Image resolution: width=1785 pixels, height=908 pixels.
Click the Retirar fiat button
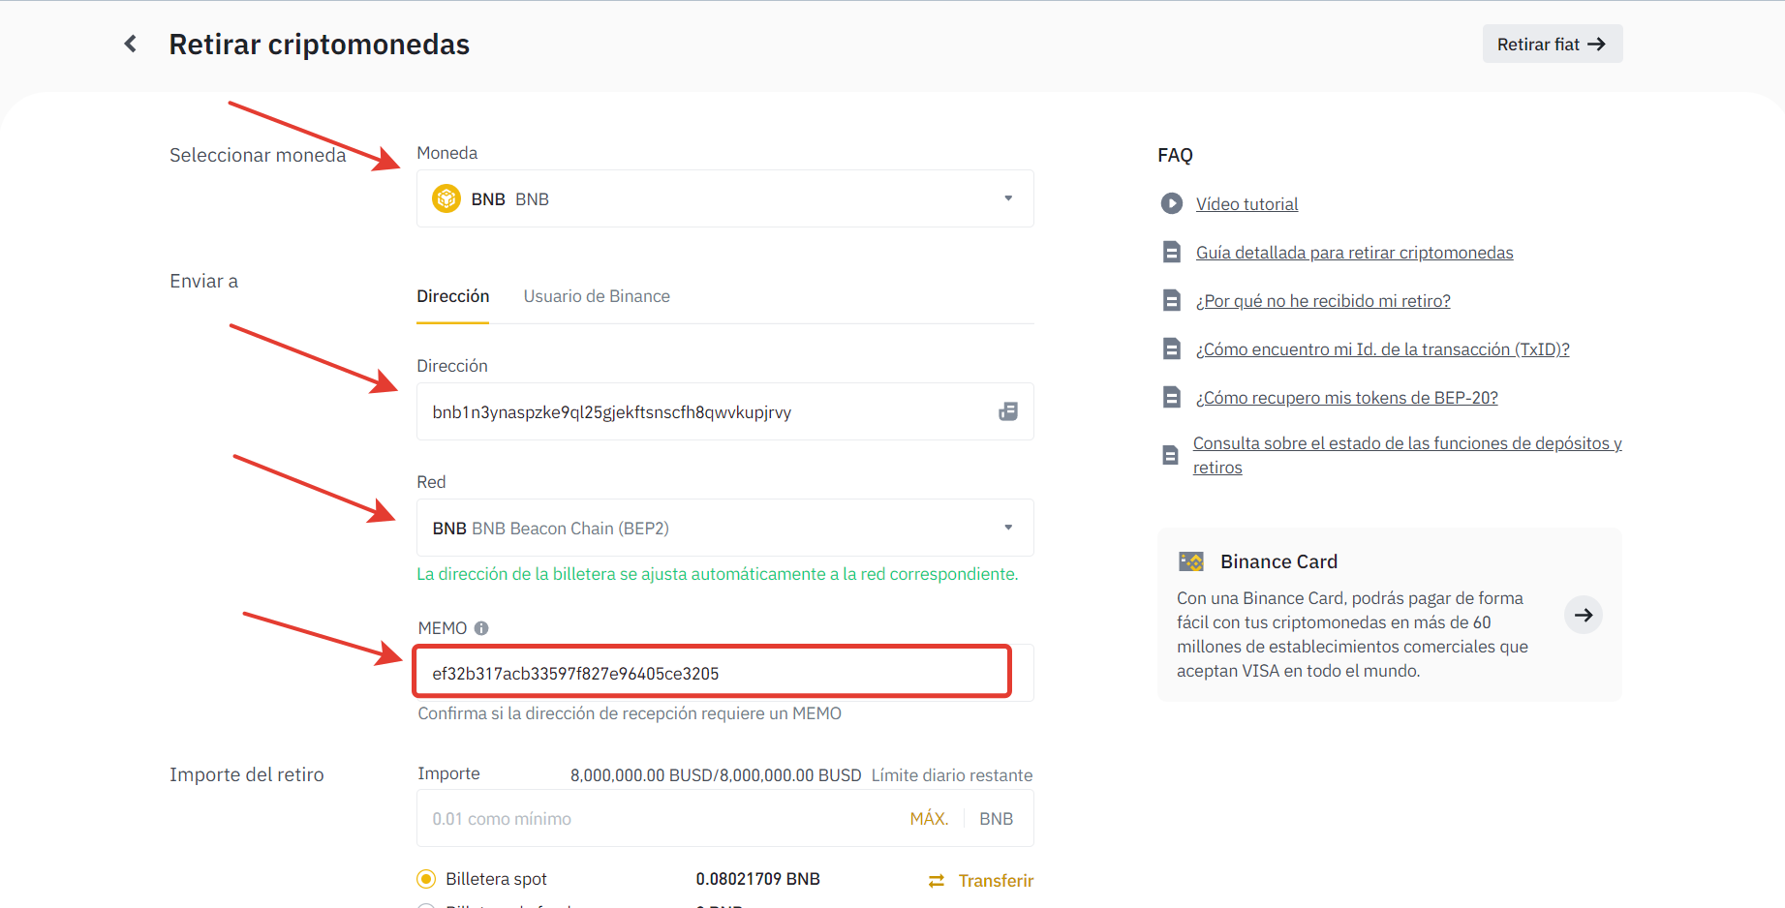point(1553,44)
